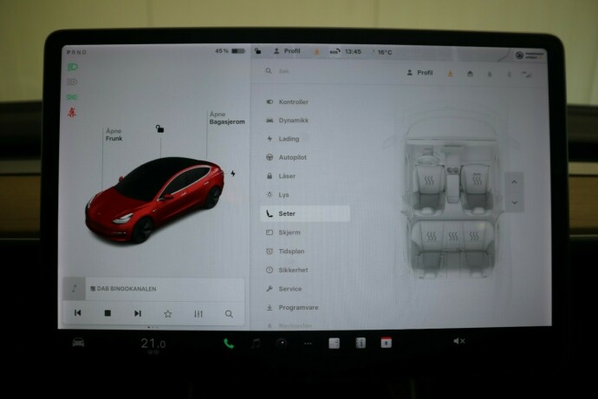Open the car controls icon in bottom bar
The width and height of the screenshot is (598, 399).
pyautogui.click(x=78, y=343)
